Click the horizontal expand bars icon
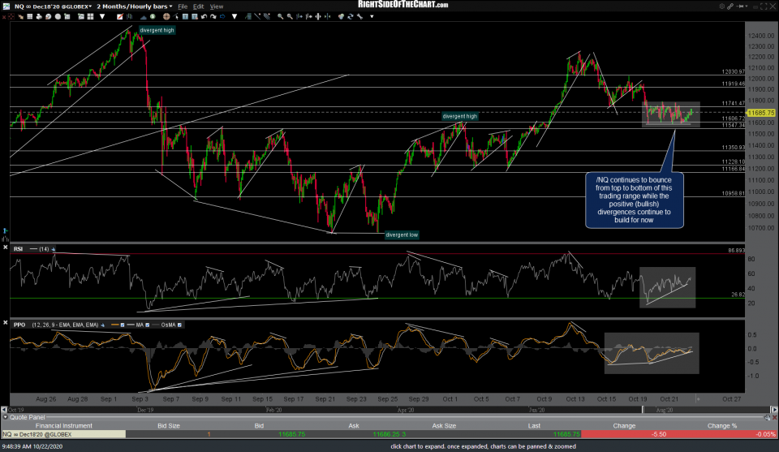The image size is (779, 452). 318,16
